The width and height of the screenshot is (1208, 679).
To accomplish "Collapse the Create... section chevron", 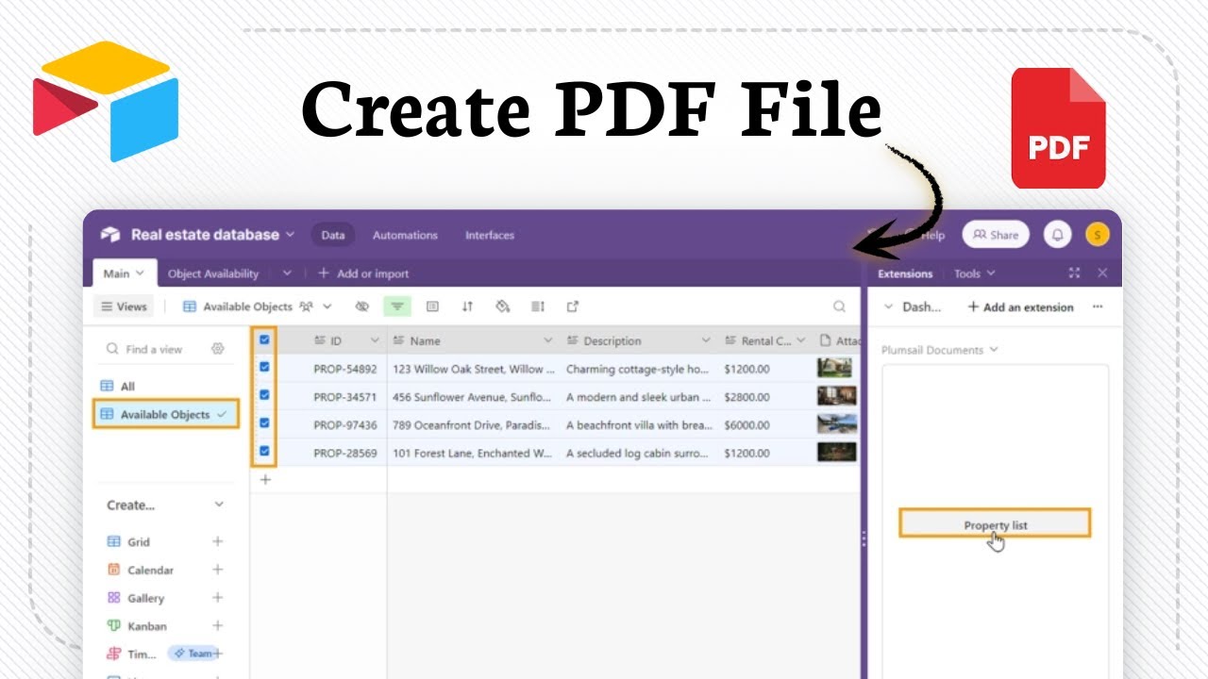I will coord(219,505).
